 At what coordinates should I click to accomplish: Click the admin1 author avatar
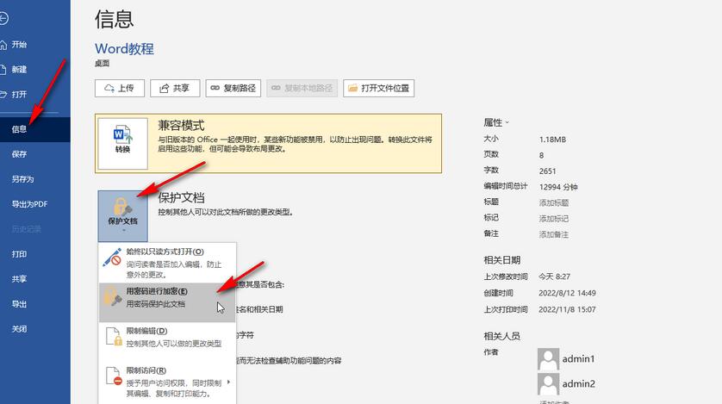pos(549,359)
